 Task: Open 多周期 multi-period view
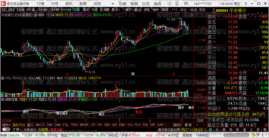105,10
